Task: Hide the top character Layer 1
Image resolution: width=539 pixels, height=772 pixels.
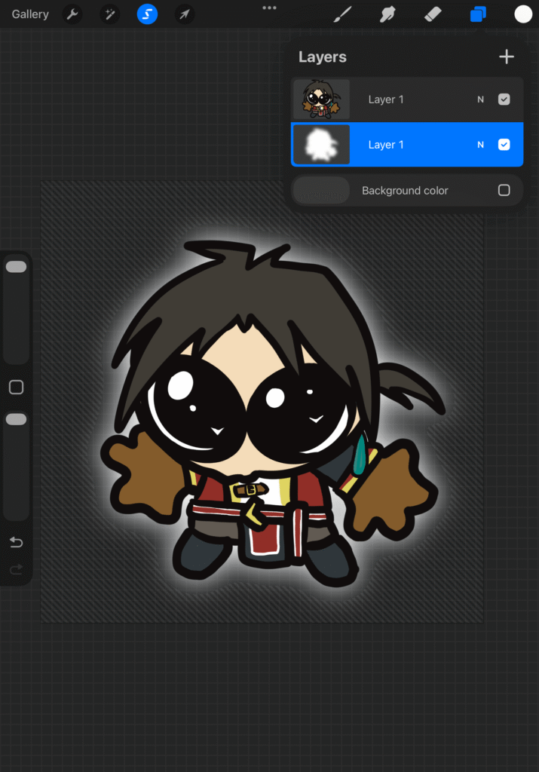Action: (x=504, y=100)
